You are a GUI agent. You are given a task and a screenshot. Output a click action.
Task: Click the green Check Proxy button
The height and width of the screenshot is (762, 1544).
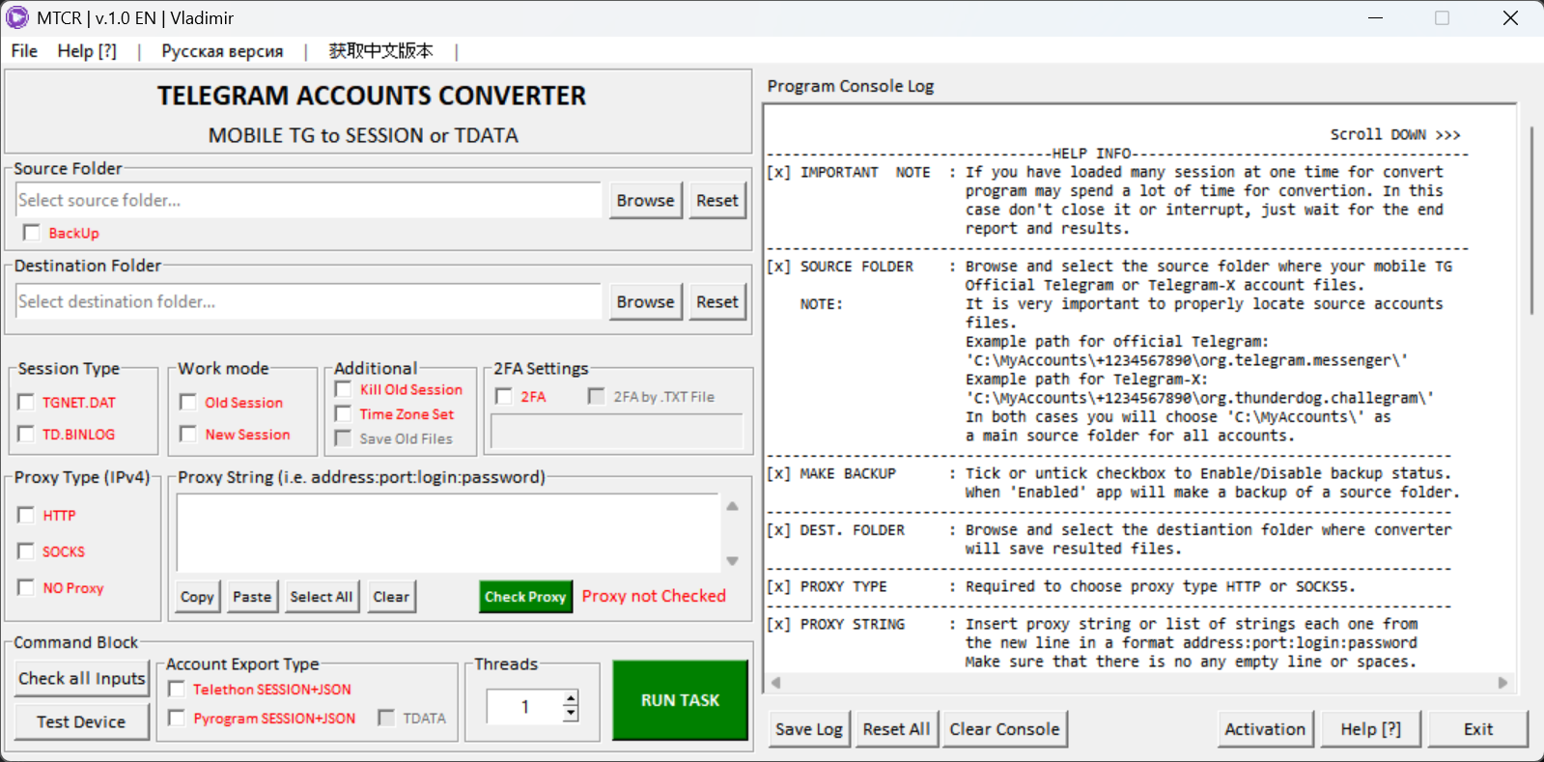tap(525, 597)
